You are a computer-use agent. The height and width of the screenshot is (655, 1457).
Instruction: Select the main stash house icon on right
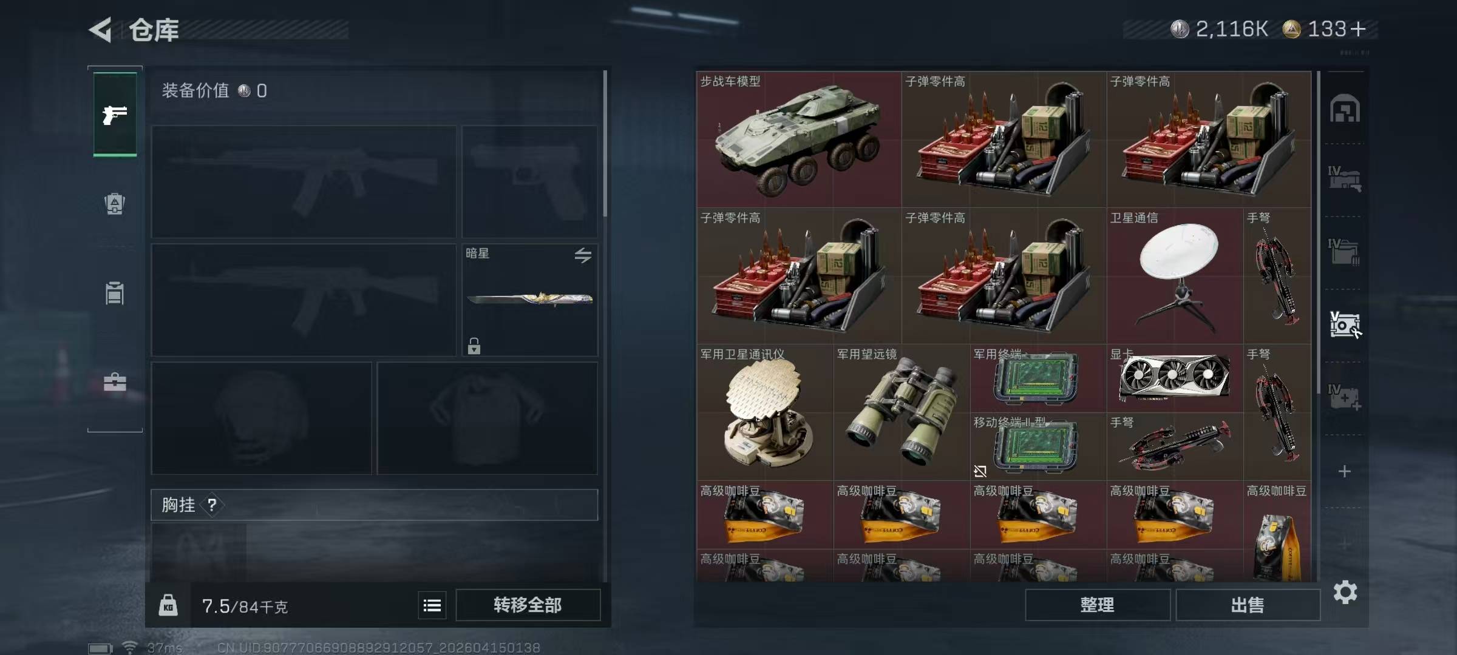pos(1345,109)
